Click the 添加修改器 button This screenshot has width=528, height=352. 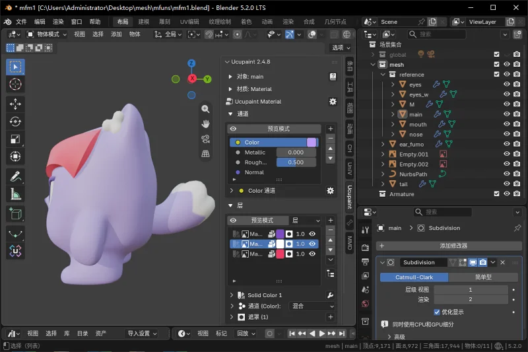coord(449,246)
